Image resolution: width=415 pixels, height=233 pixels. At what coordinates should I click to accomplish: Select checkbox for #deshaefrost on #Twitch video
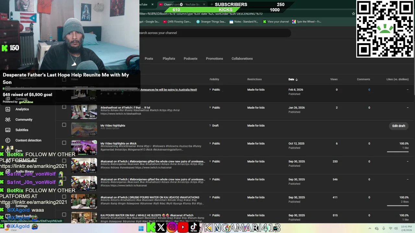point(64,107)
